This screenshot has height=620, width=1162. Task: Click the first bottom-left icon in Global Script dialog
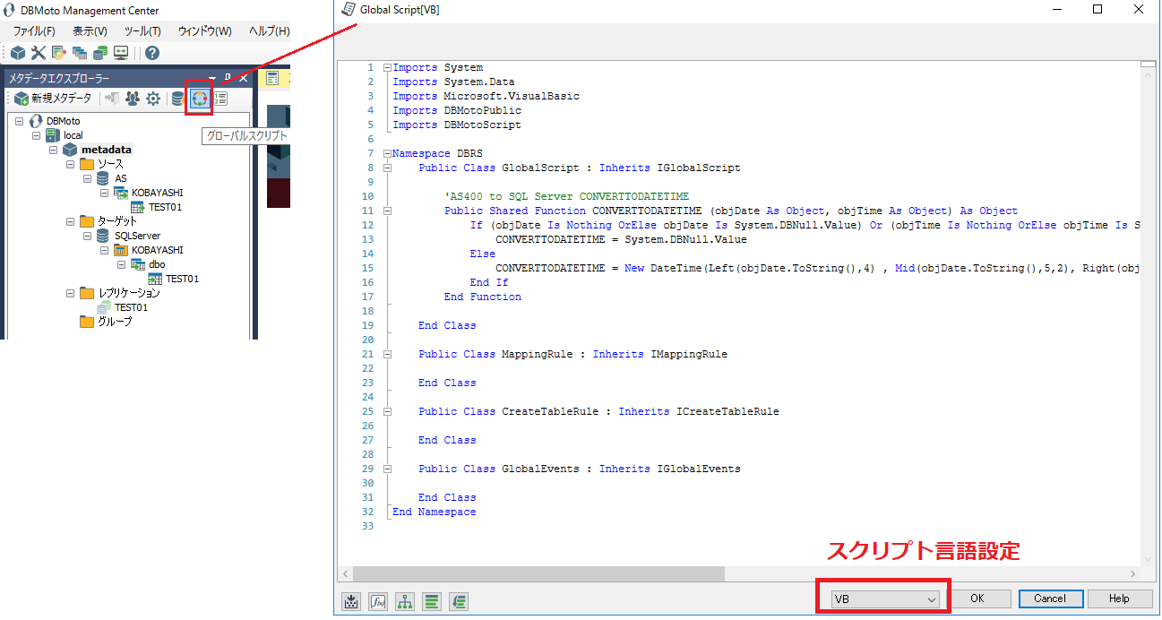351,600
